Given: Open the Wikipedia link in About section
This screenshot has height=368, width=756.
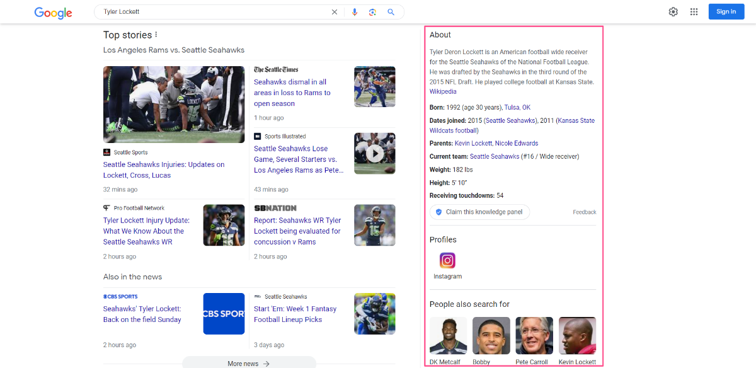Looking at the screenshot, I should [443, 91].
